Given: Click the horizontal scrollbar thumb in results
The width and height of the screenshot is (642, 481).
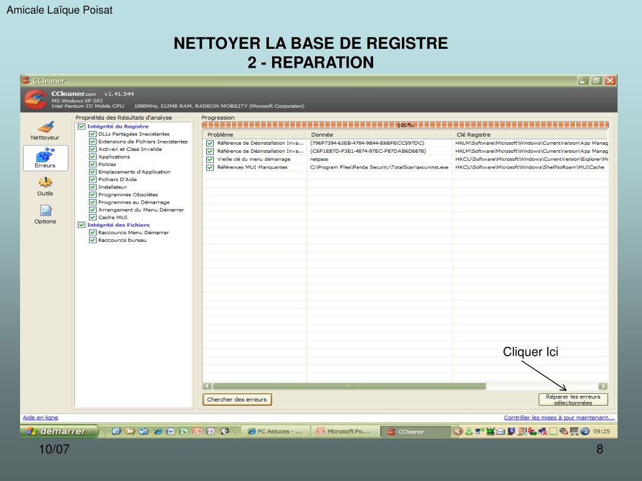Looking at the screenshot, I should pyautogui.click(x=349, y=386).
